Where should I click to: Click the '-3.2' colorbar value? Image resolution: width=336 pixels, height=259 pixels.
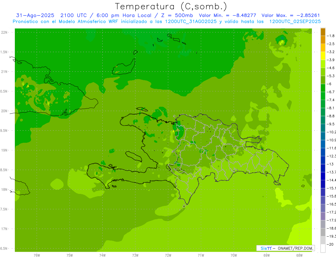pyautogui.click(x=331, y=52)
